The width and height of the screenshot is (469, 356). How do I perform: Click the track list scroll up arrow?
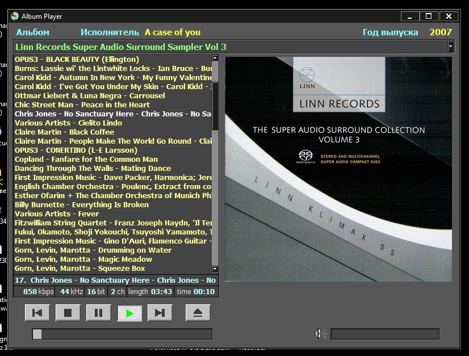[215, 58]
